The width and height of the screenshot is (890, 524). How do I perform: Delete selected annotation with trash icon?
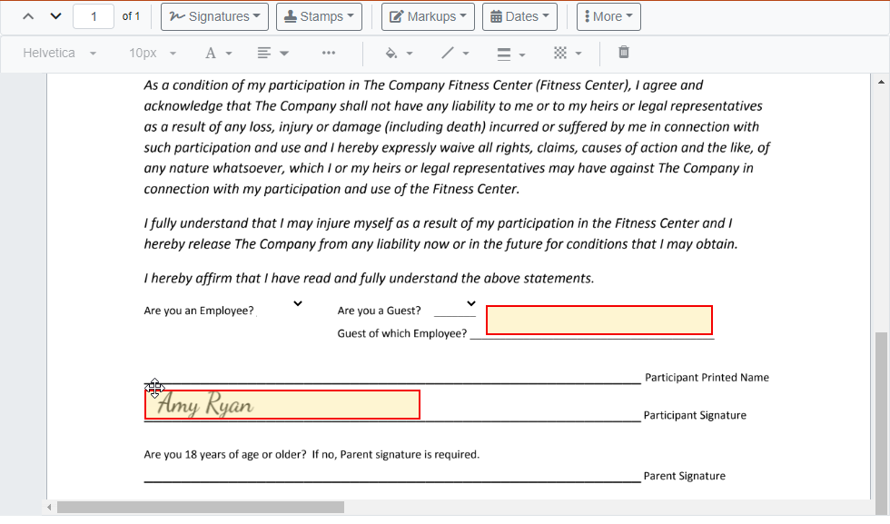point(624,53)
